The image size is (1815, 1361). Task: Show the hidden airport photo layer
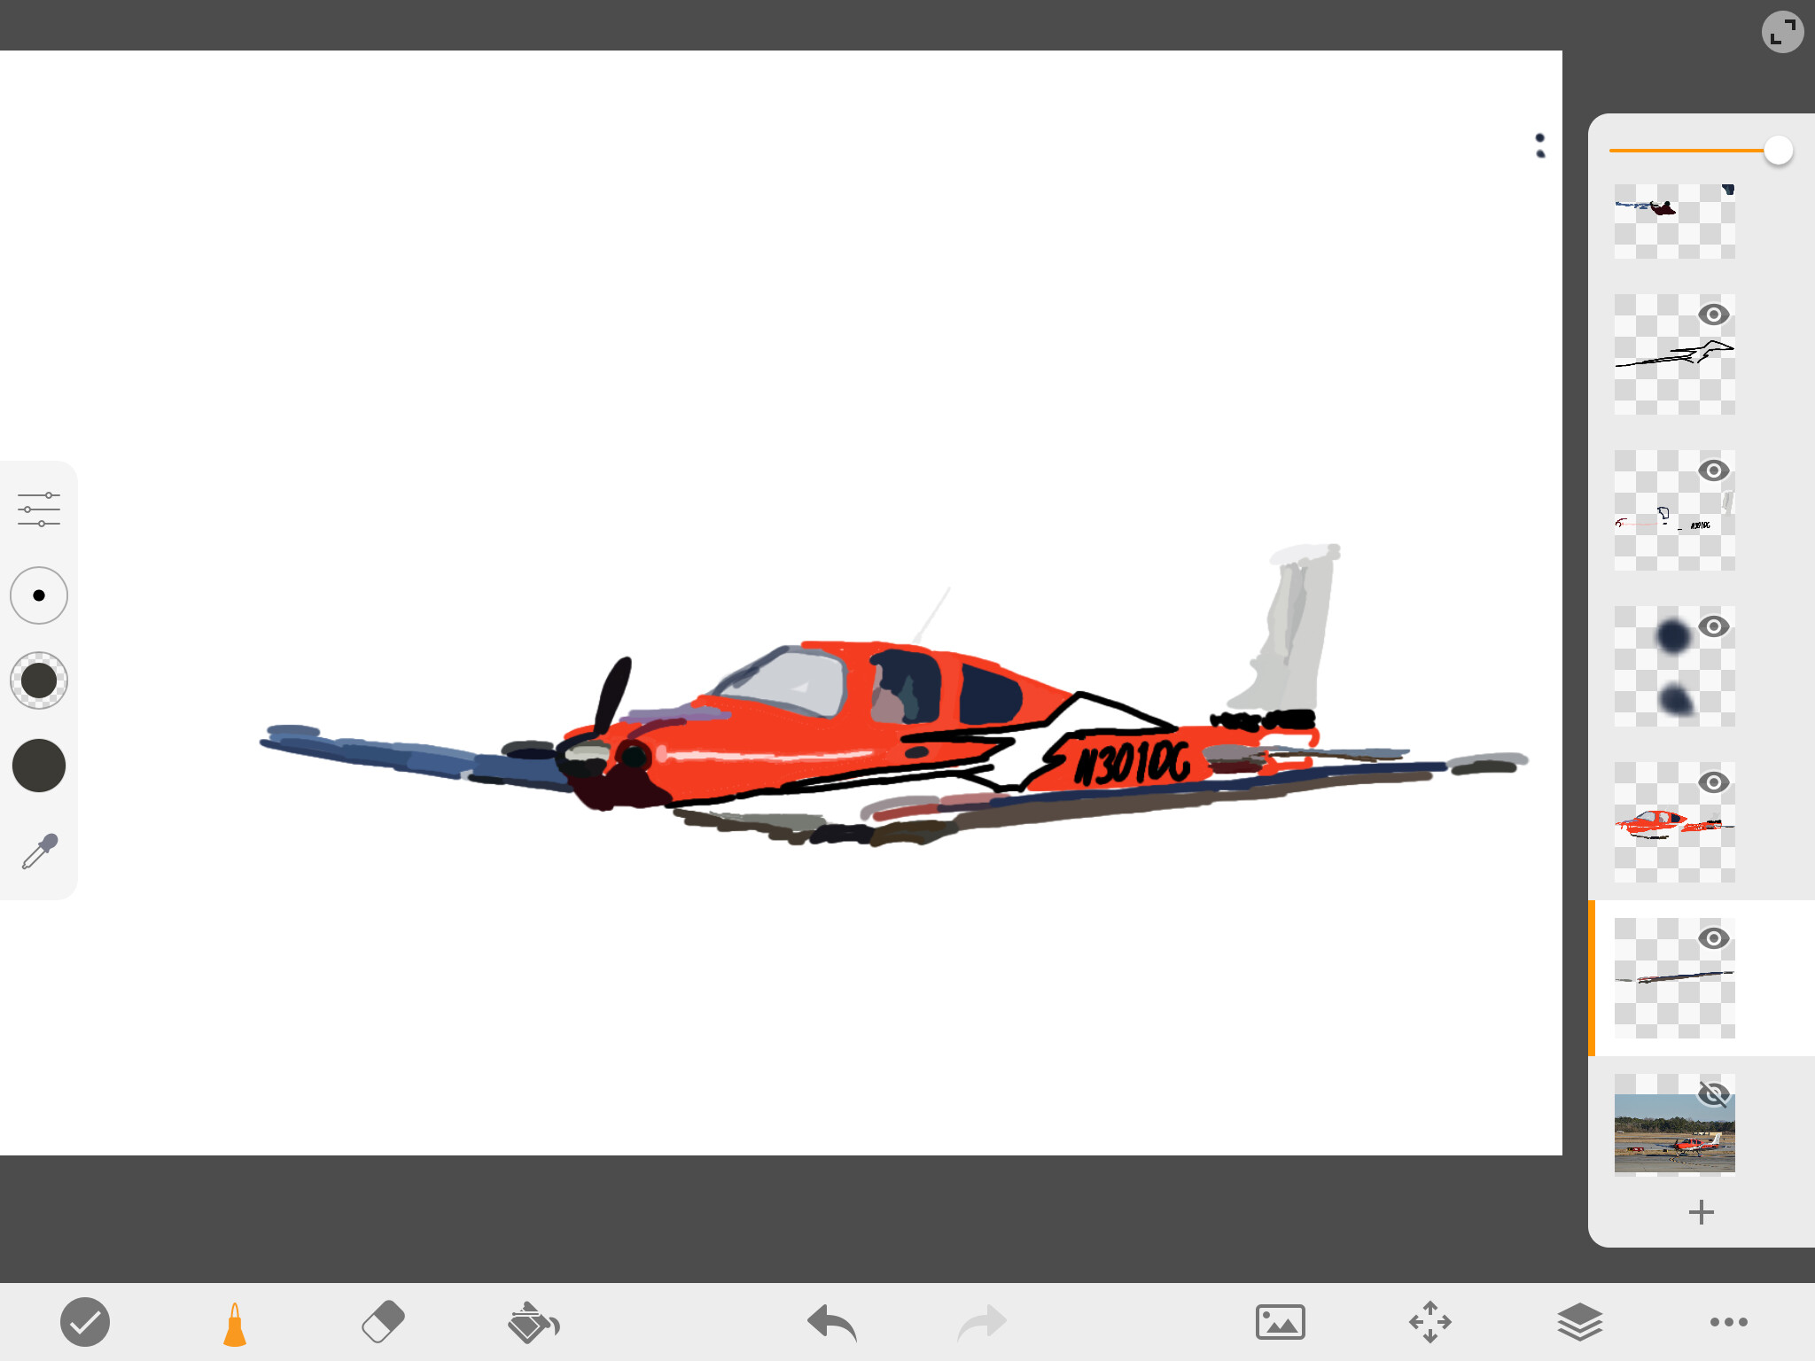1713,1094
